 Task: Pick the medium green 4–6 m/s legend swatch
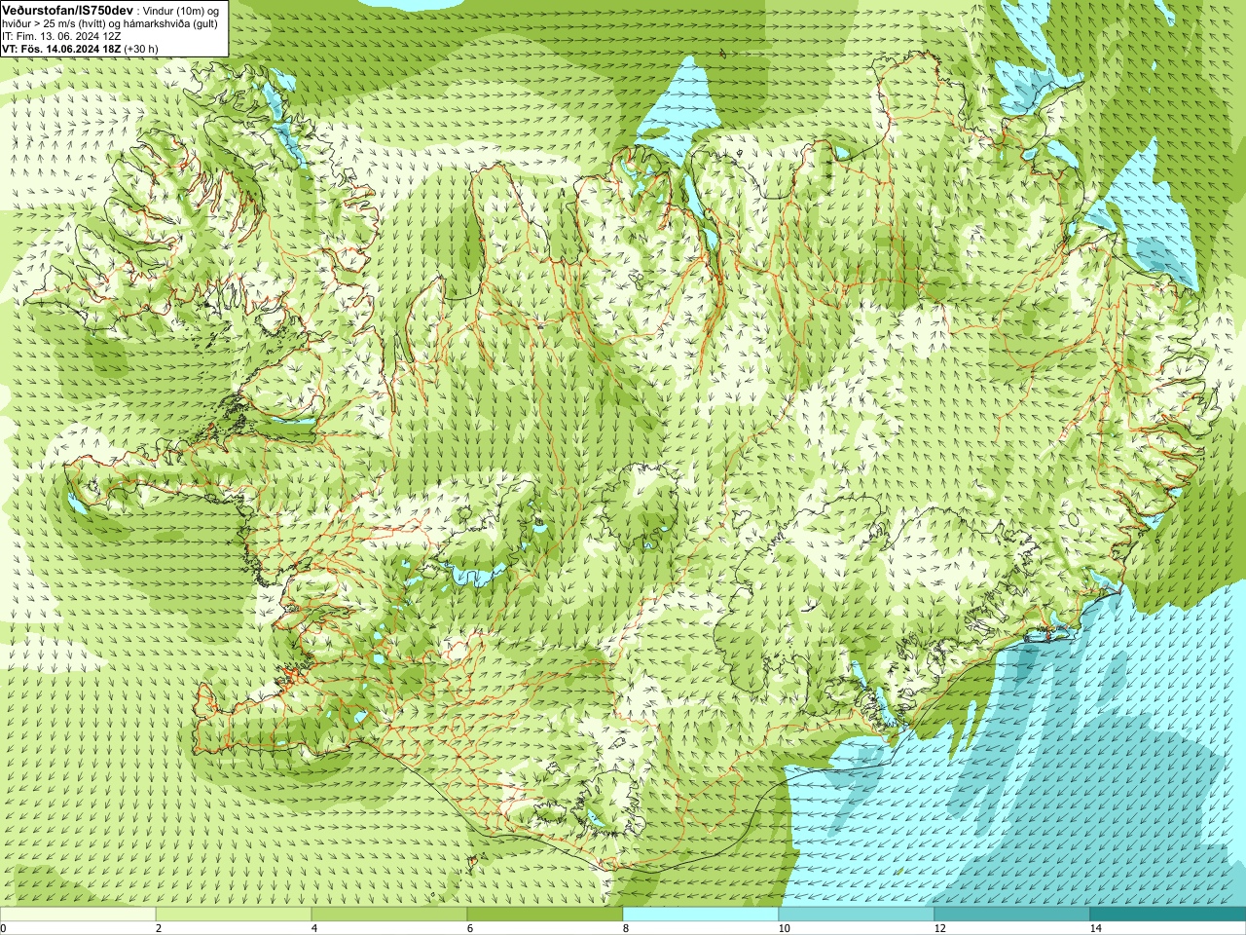(389, 915)
